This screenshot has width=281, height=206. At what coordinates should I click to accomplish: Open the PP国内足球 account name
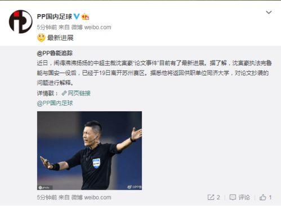[x=55, y=16]
